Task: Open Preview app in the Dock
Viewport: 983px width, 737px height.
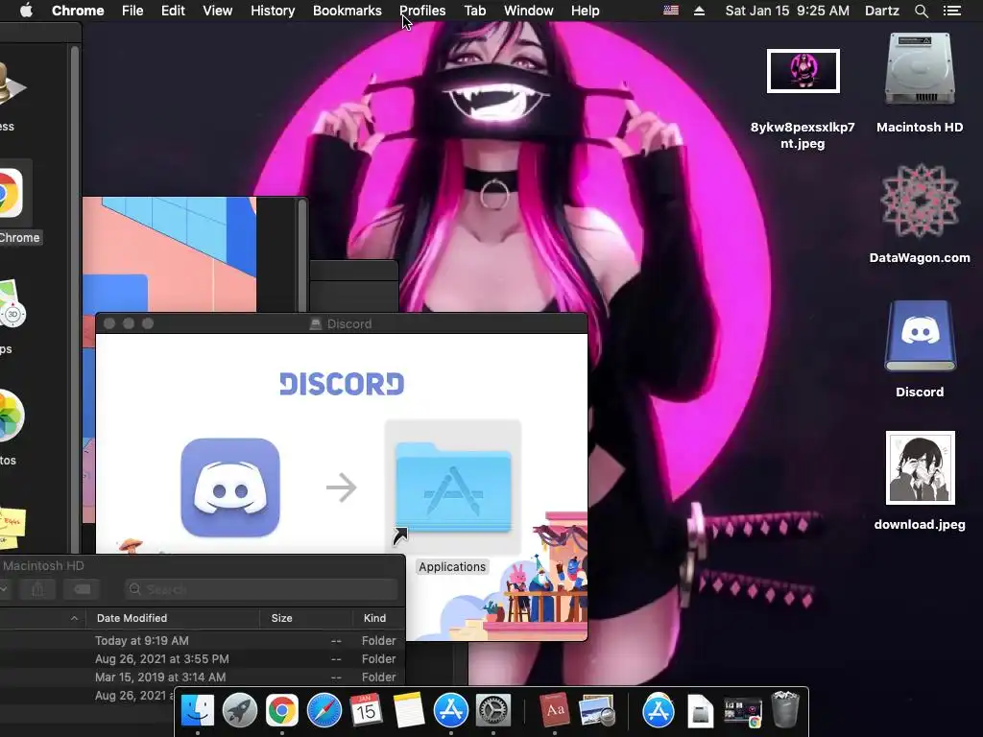Action: 596,711
